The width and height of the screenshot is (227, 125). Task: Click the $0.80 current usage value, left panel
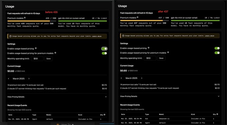[11, 71]
